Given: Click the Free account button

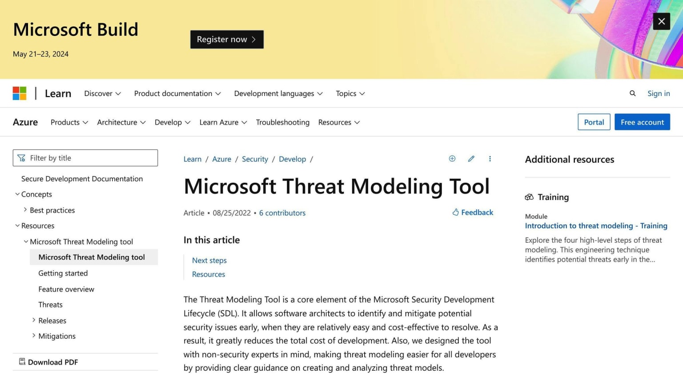Looking at the screenshot, I should coord(642,122).
